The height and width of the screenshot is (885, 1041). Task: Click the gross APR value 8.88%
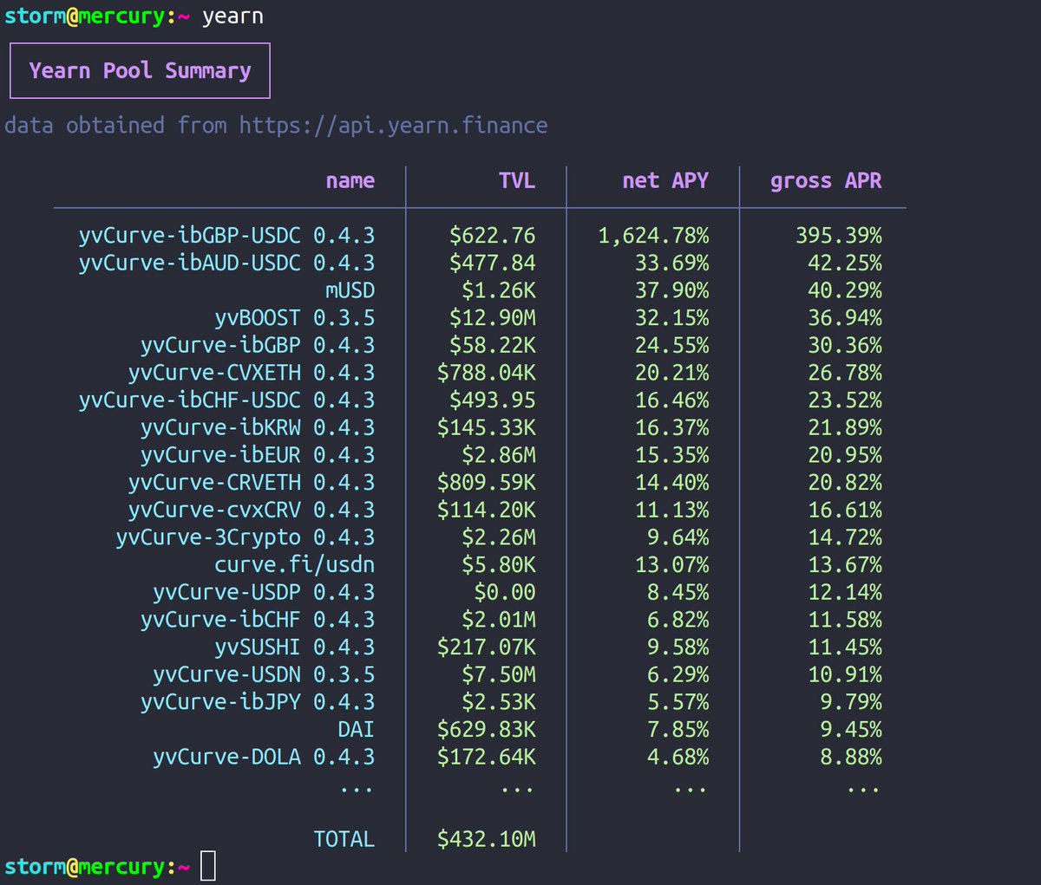tap(851, 757)
